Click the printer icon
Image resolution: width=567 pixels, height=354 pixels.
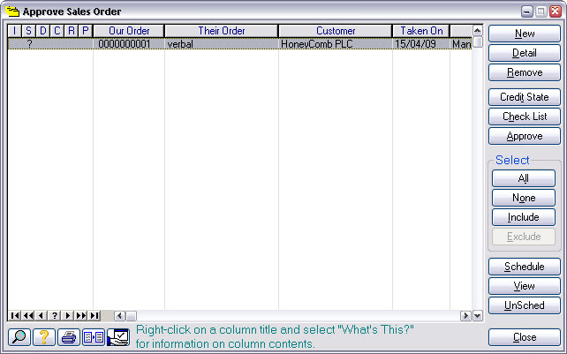click(69, 337)
